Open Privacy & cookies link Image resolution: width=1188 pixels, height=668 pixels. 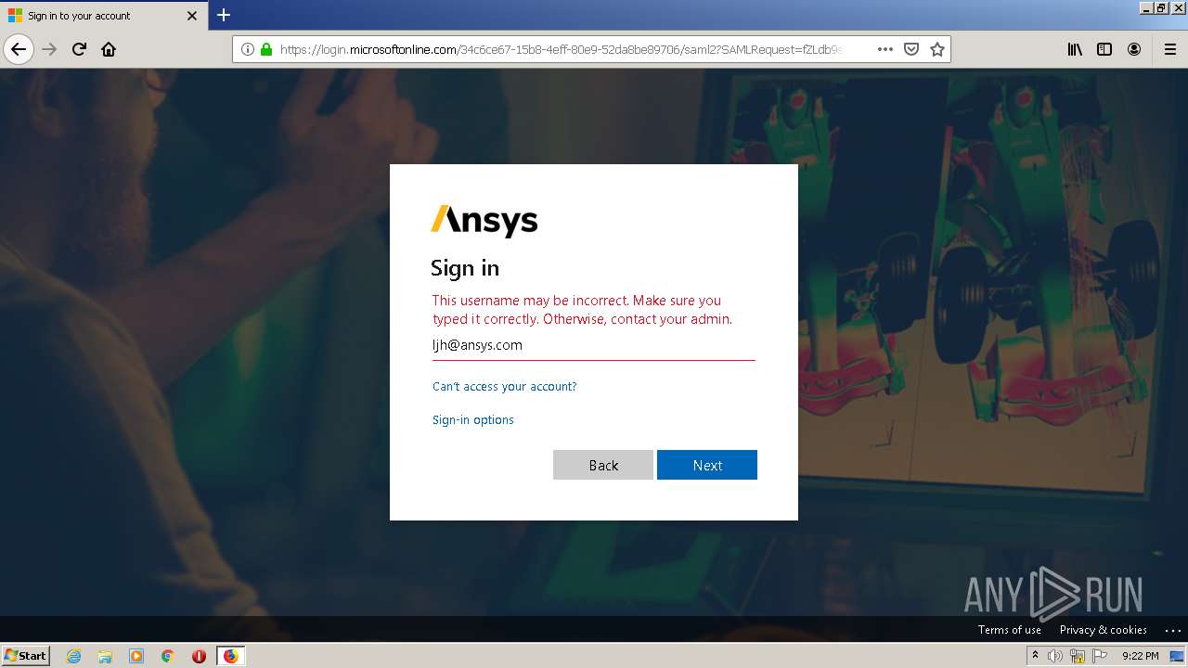[x=1104, y=629]
